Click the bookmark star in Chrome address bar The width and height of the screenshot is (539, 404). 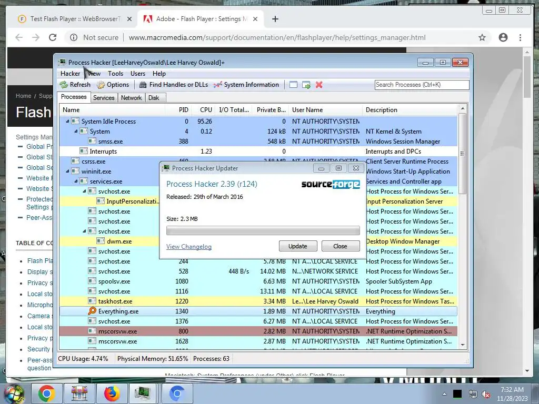[x=482, y=37]
